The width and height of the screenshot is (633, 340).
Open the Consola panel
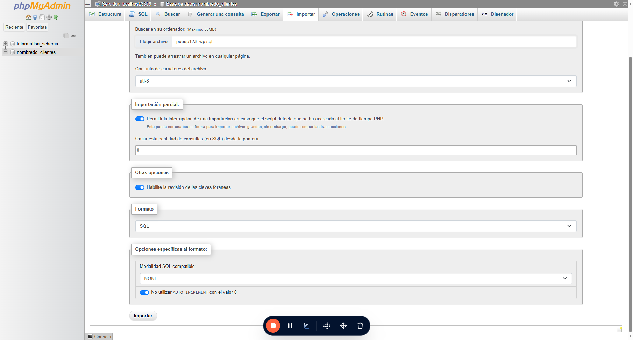point(99,337)
